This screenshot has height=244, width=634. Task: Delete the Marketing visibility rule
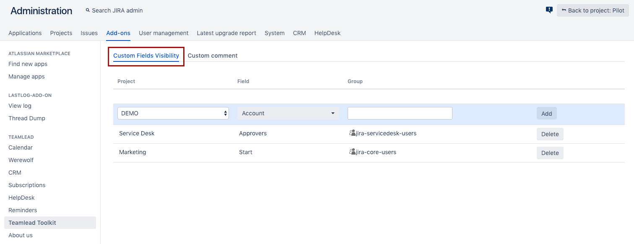click(550, 153)
